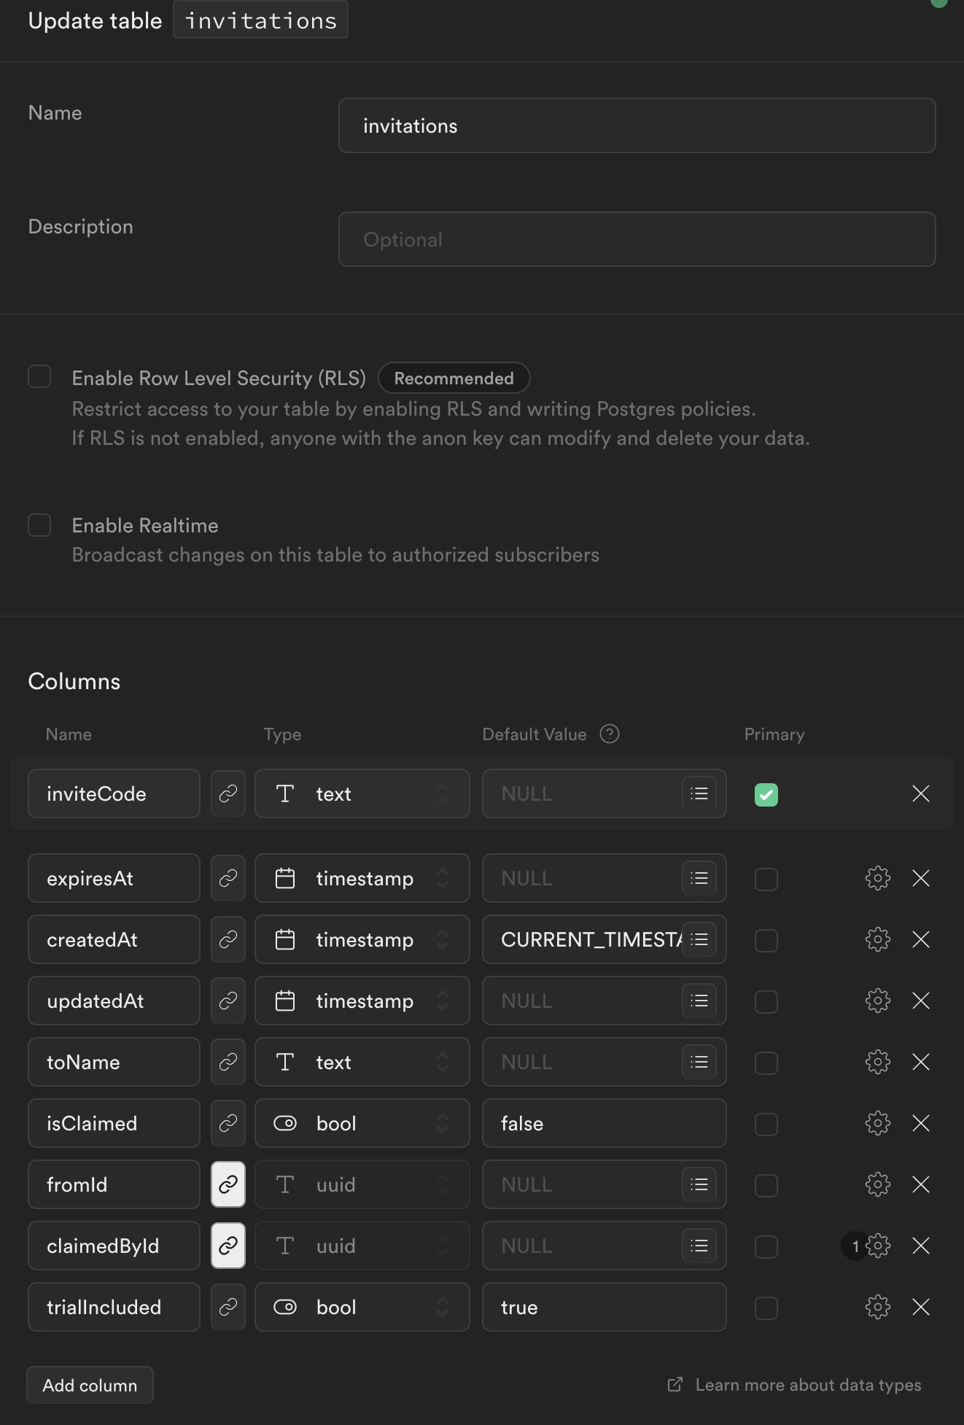Mark isClaimed as primary key
This screenshot has height=1425, width=964.
coord(766,1124)
